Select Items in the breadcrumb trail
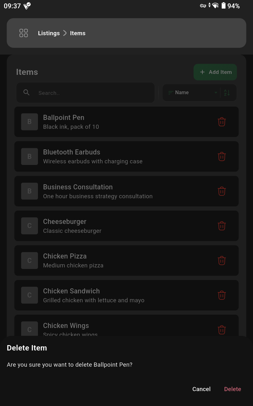This screenshot has width=253, height=406. 78,33
